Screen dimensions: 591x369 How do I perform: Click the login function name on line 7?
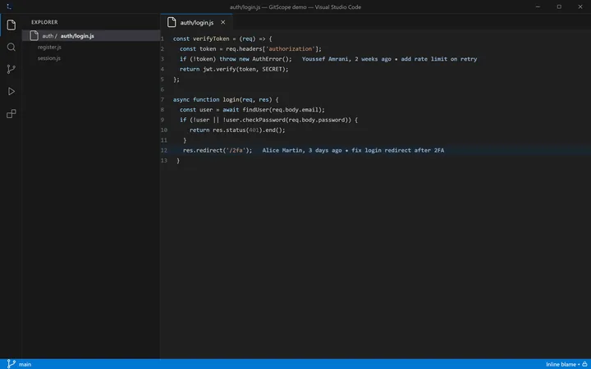coord(231,99)
